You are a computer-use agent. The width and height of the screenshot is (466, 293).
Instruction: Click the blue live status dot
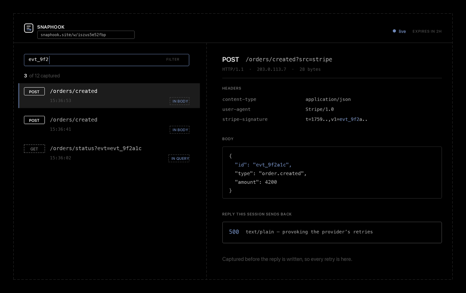tap(394, 31)
